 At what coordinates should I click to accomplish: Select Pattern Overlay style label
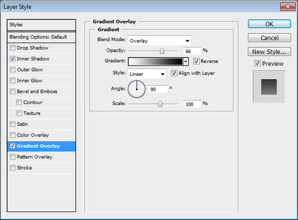pyautogui.click(x=34, y=157)
